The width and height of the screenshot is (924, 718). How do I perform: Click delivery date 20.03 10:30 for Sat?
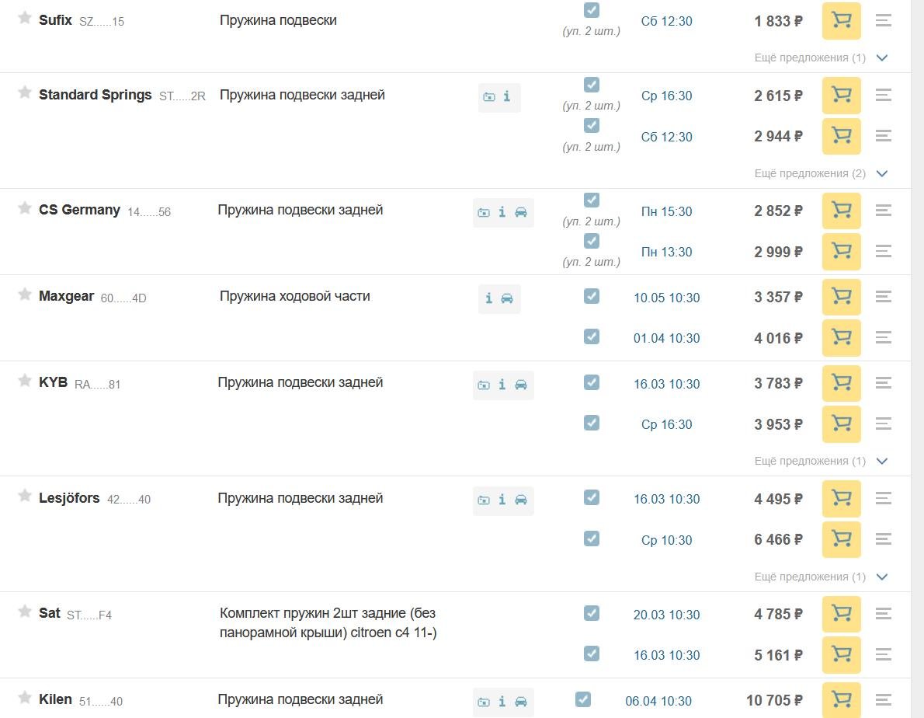point(666,615)
